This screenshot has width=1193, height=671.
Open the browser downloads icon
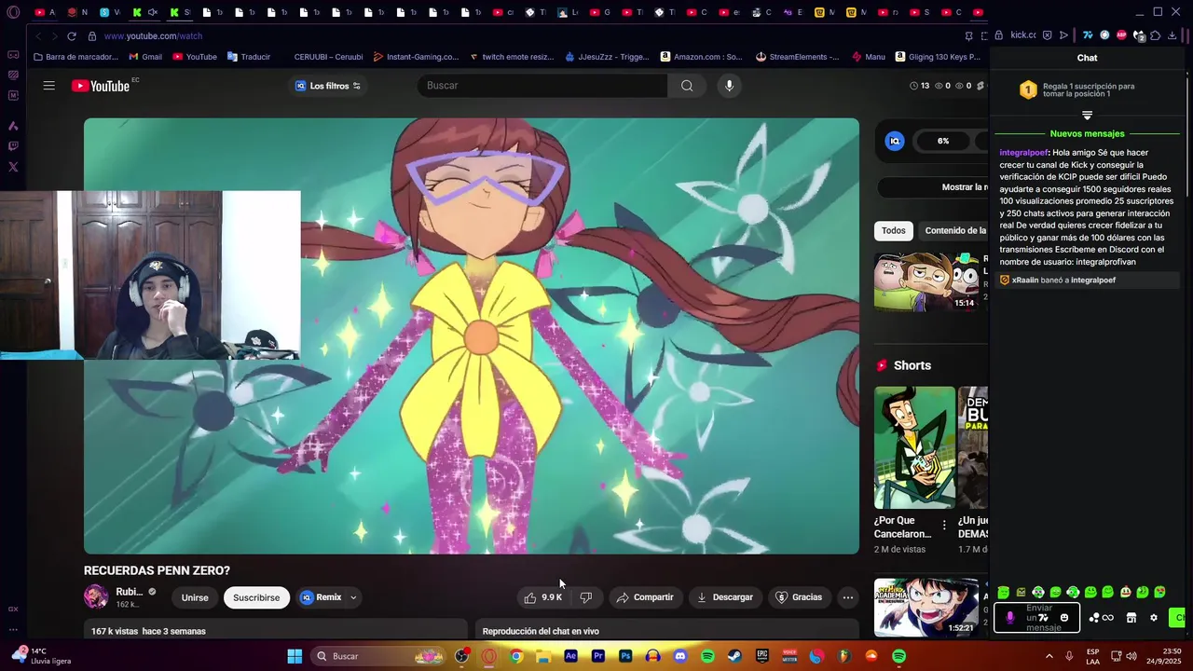tap(1172, 35)
